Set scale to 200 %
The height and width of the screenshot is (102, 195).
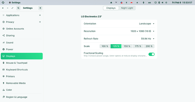point(149,46)
